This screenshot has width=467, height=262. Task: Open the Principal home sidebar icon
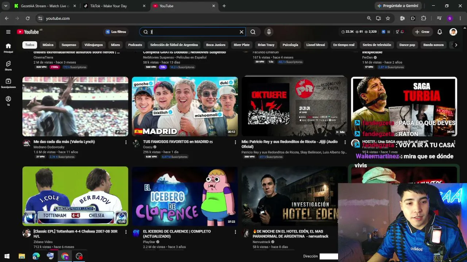coord(8,48)
